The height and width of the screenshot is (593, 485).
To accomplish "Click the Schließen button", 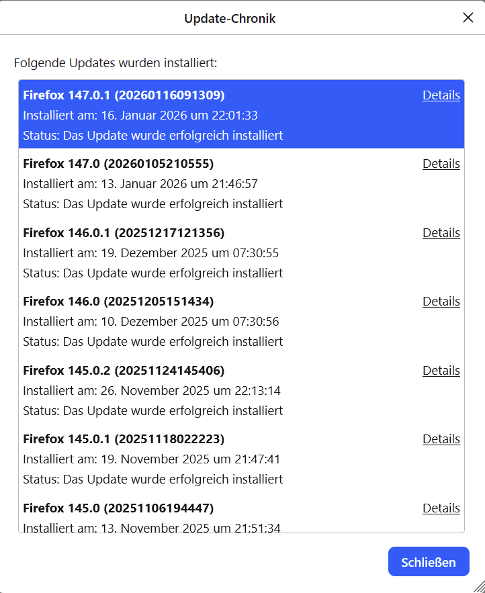I will [x=429, y=562].
